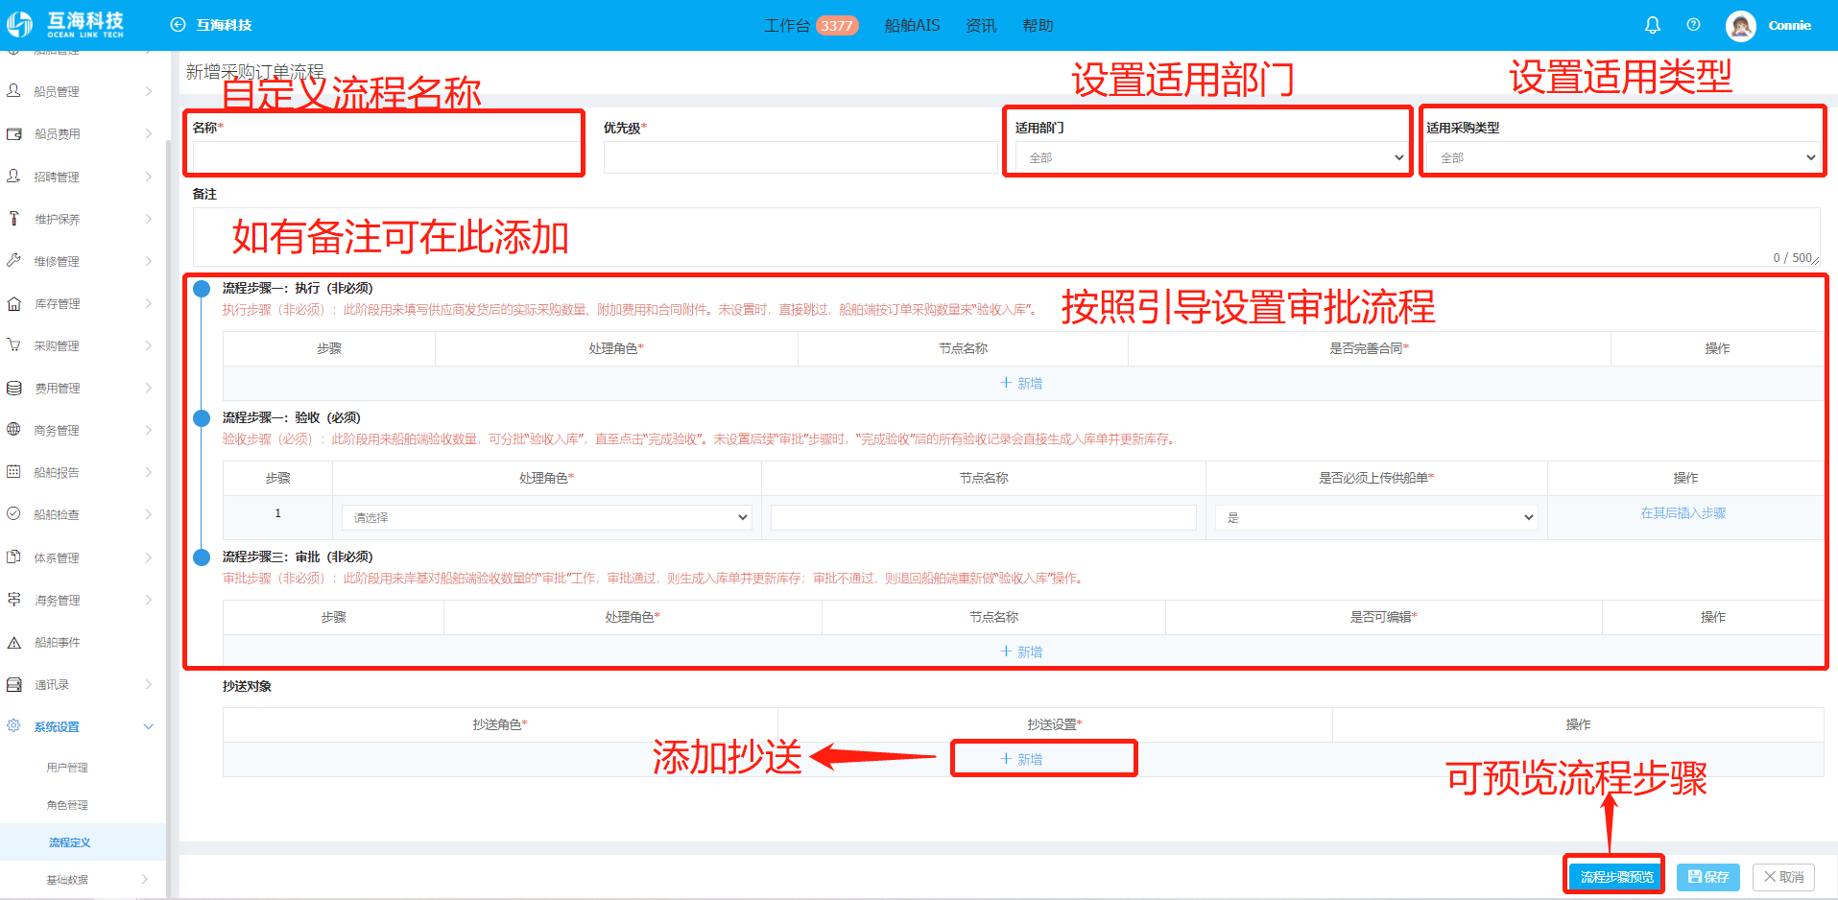Click the 维护保养 hammer icon
Screen dimensions: 1838x900
[13, 219]
